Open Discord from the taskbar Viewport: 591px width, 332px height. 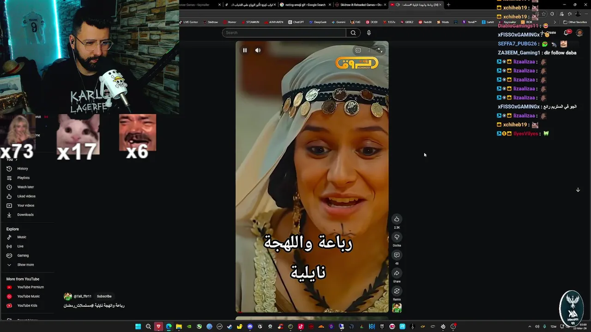click(x=250, y=326)
